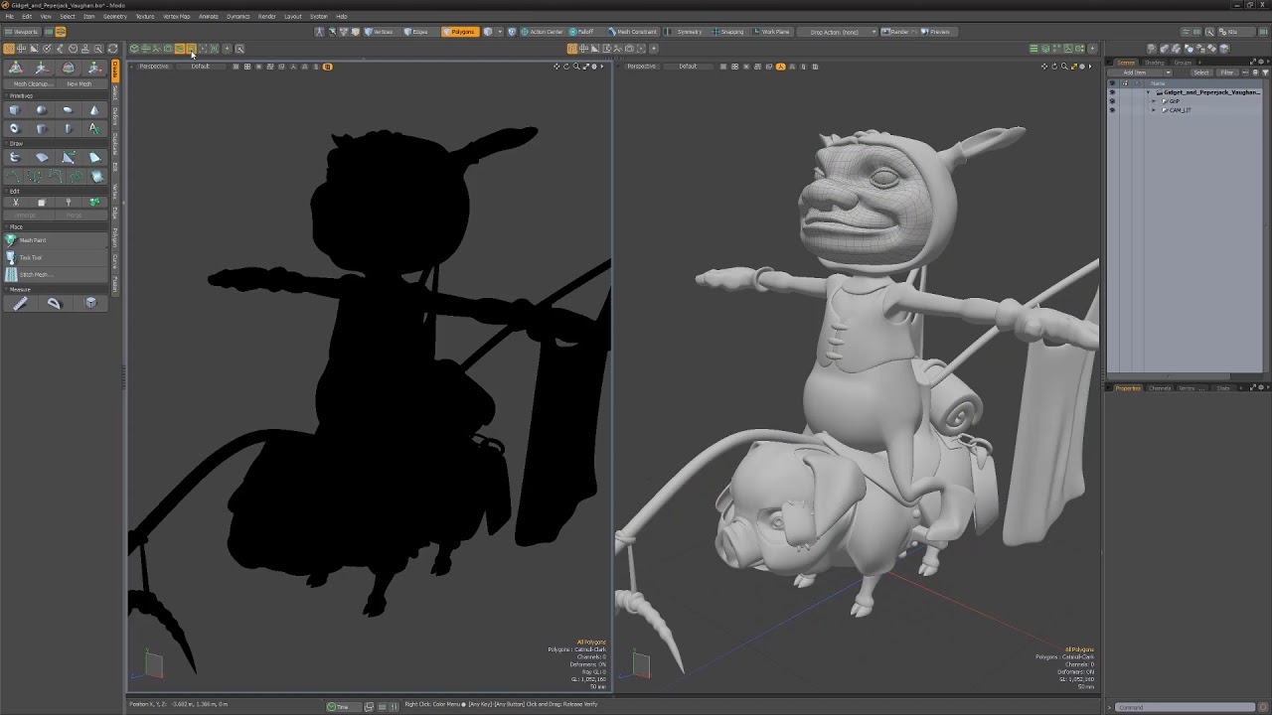Open right viewport Default shading dropdown
This screenshot has width=1272, height=715.
click(x=688, y=67)
